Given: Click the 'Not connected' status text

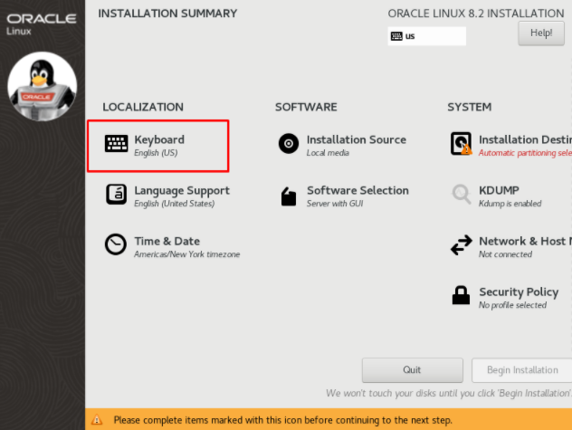Looking at the screenshot, I should (505, 254).
